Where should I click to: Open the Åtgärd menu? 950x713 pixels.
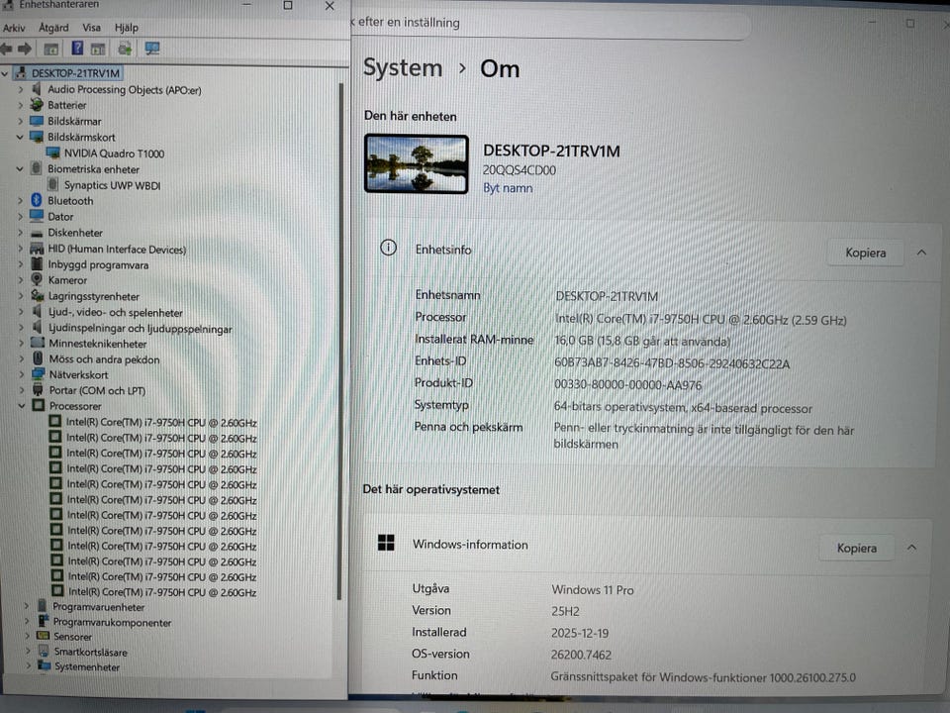pyautogui.click(x=53, y=28)
